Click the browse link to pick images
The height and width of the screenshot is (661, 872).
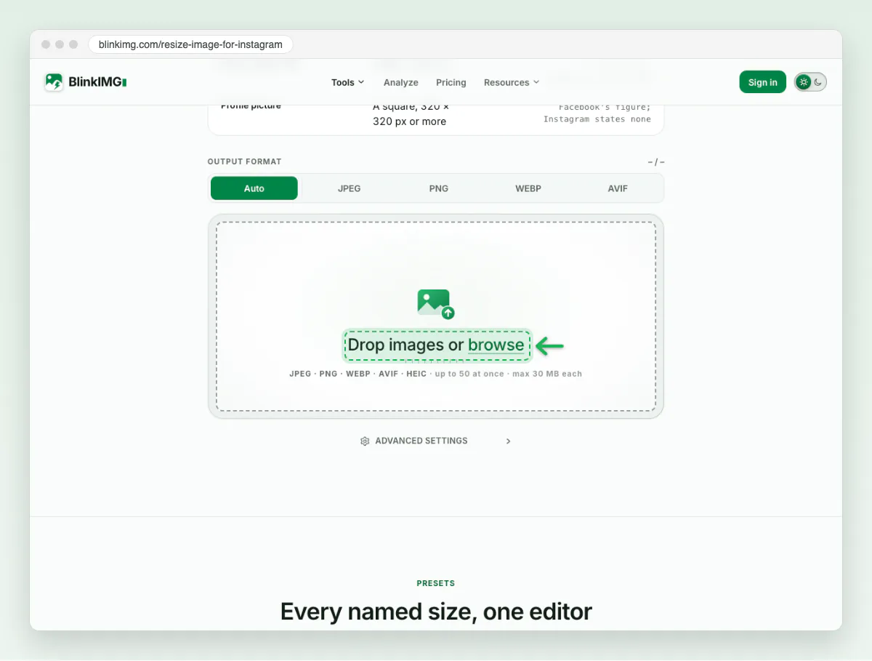click(496, 345)
